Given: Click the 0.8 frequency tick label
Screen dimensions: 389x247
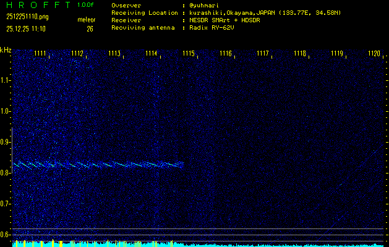Looking at the screenshot, I should coord(6,173).
